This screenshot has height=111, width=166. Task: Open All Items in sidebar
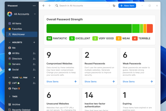coord(22,24)
